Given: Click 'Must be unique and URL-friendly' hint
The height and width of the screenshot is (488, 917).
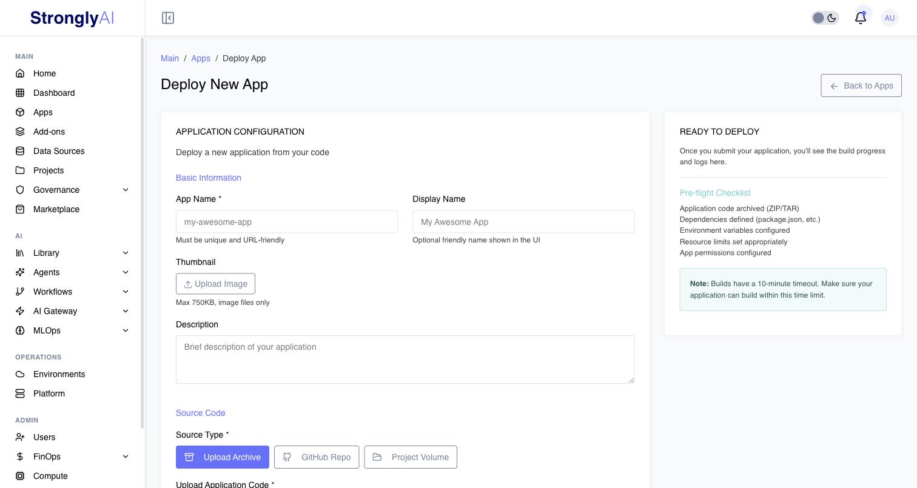Looking at the screenshot, I should (230, 240).
